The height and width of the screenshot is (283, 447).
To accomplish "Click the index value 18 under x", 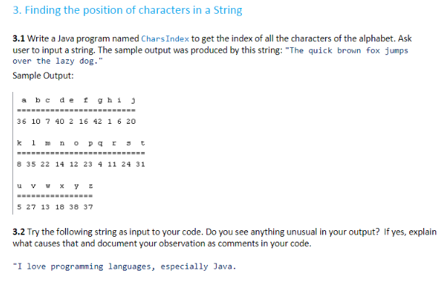I will [x=59, y=207].
